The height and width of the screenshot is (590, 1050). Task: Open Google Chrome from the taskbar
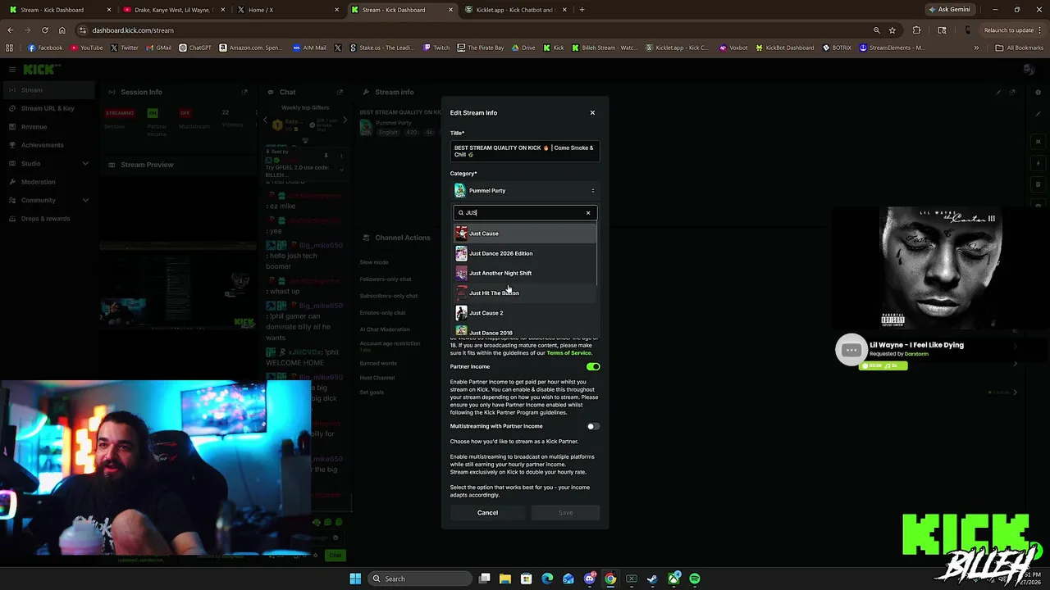point(610,579)
